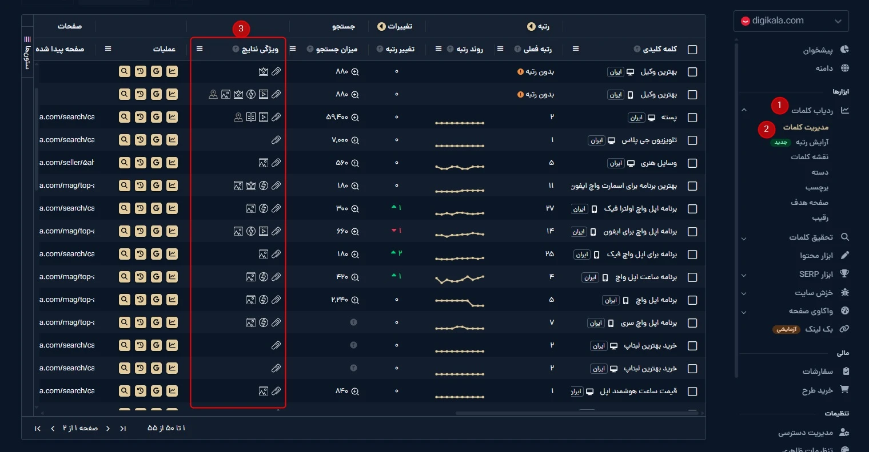
Task: Click help icon next to میزان جستجو header
Action: [x=310, y=49]
